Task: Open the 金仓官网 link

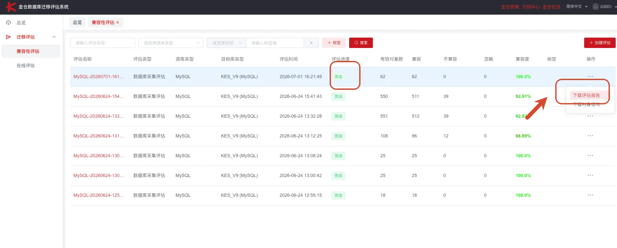Action: [x=510, y=7]
